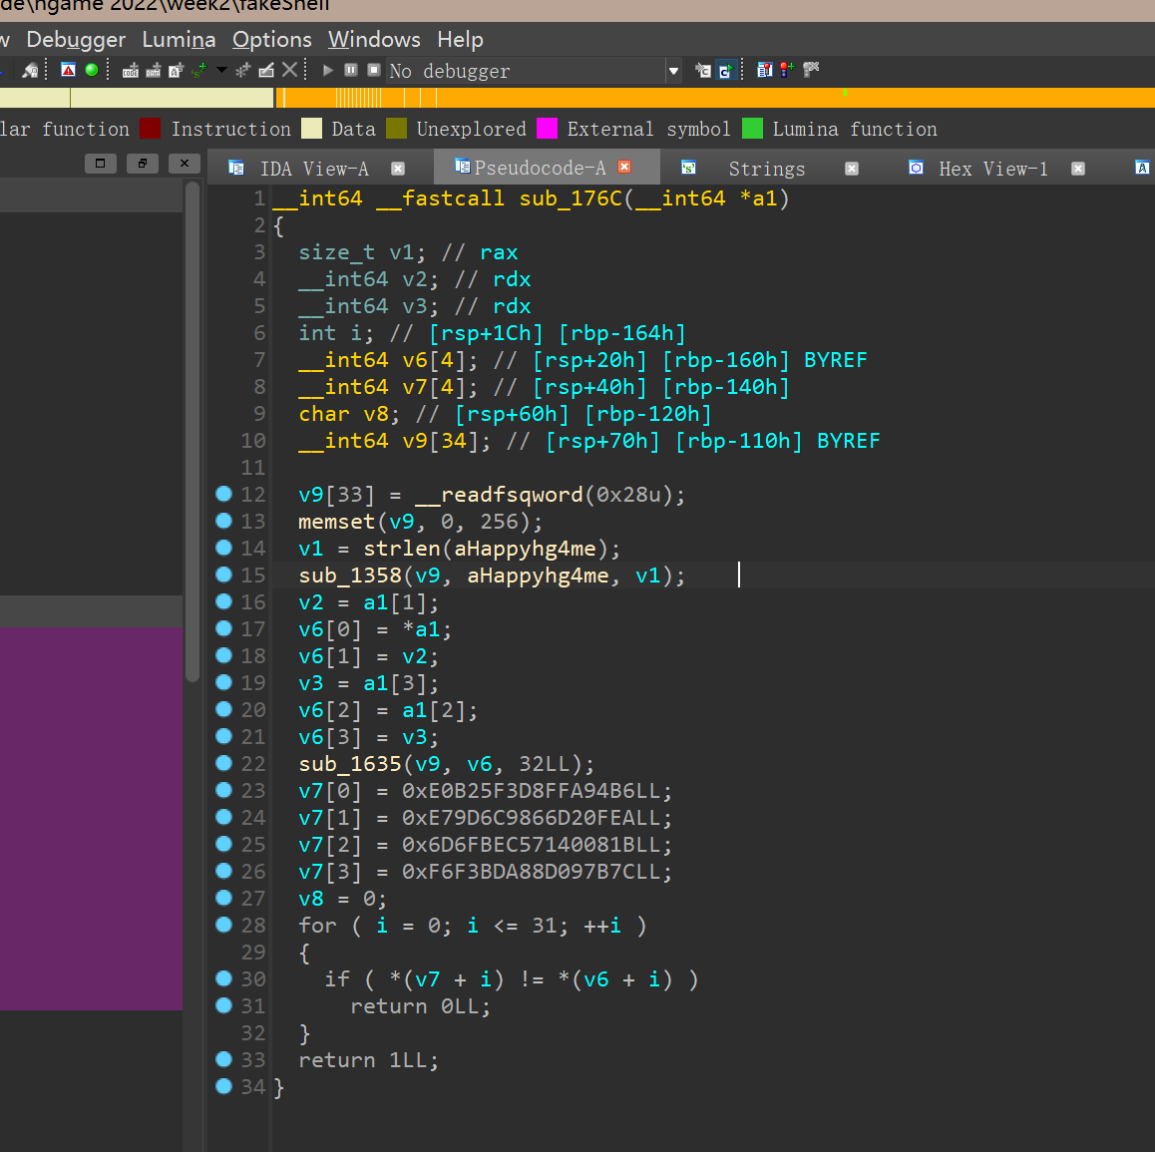Switch to the Strings tab

pos(765,169)
